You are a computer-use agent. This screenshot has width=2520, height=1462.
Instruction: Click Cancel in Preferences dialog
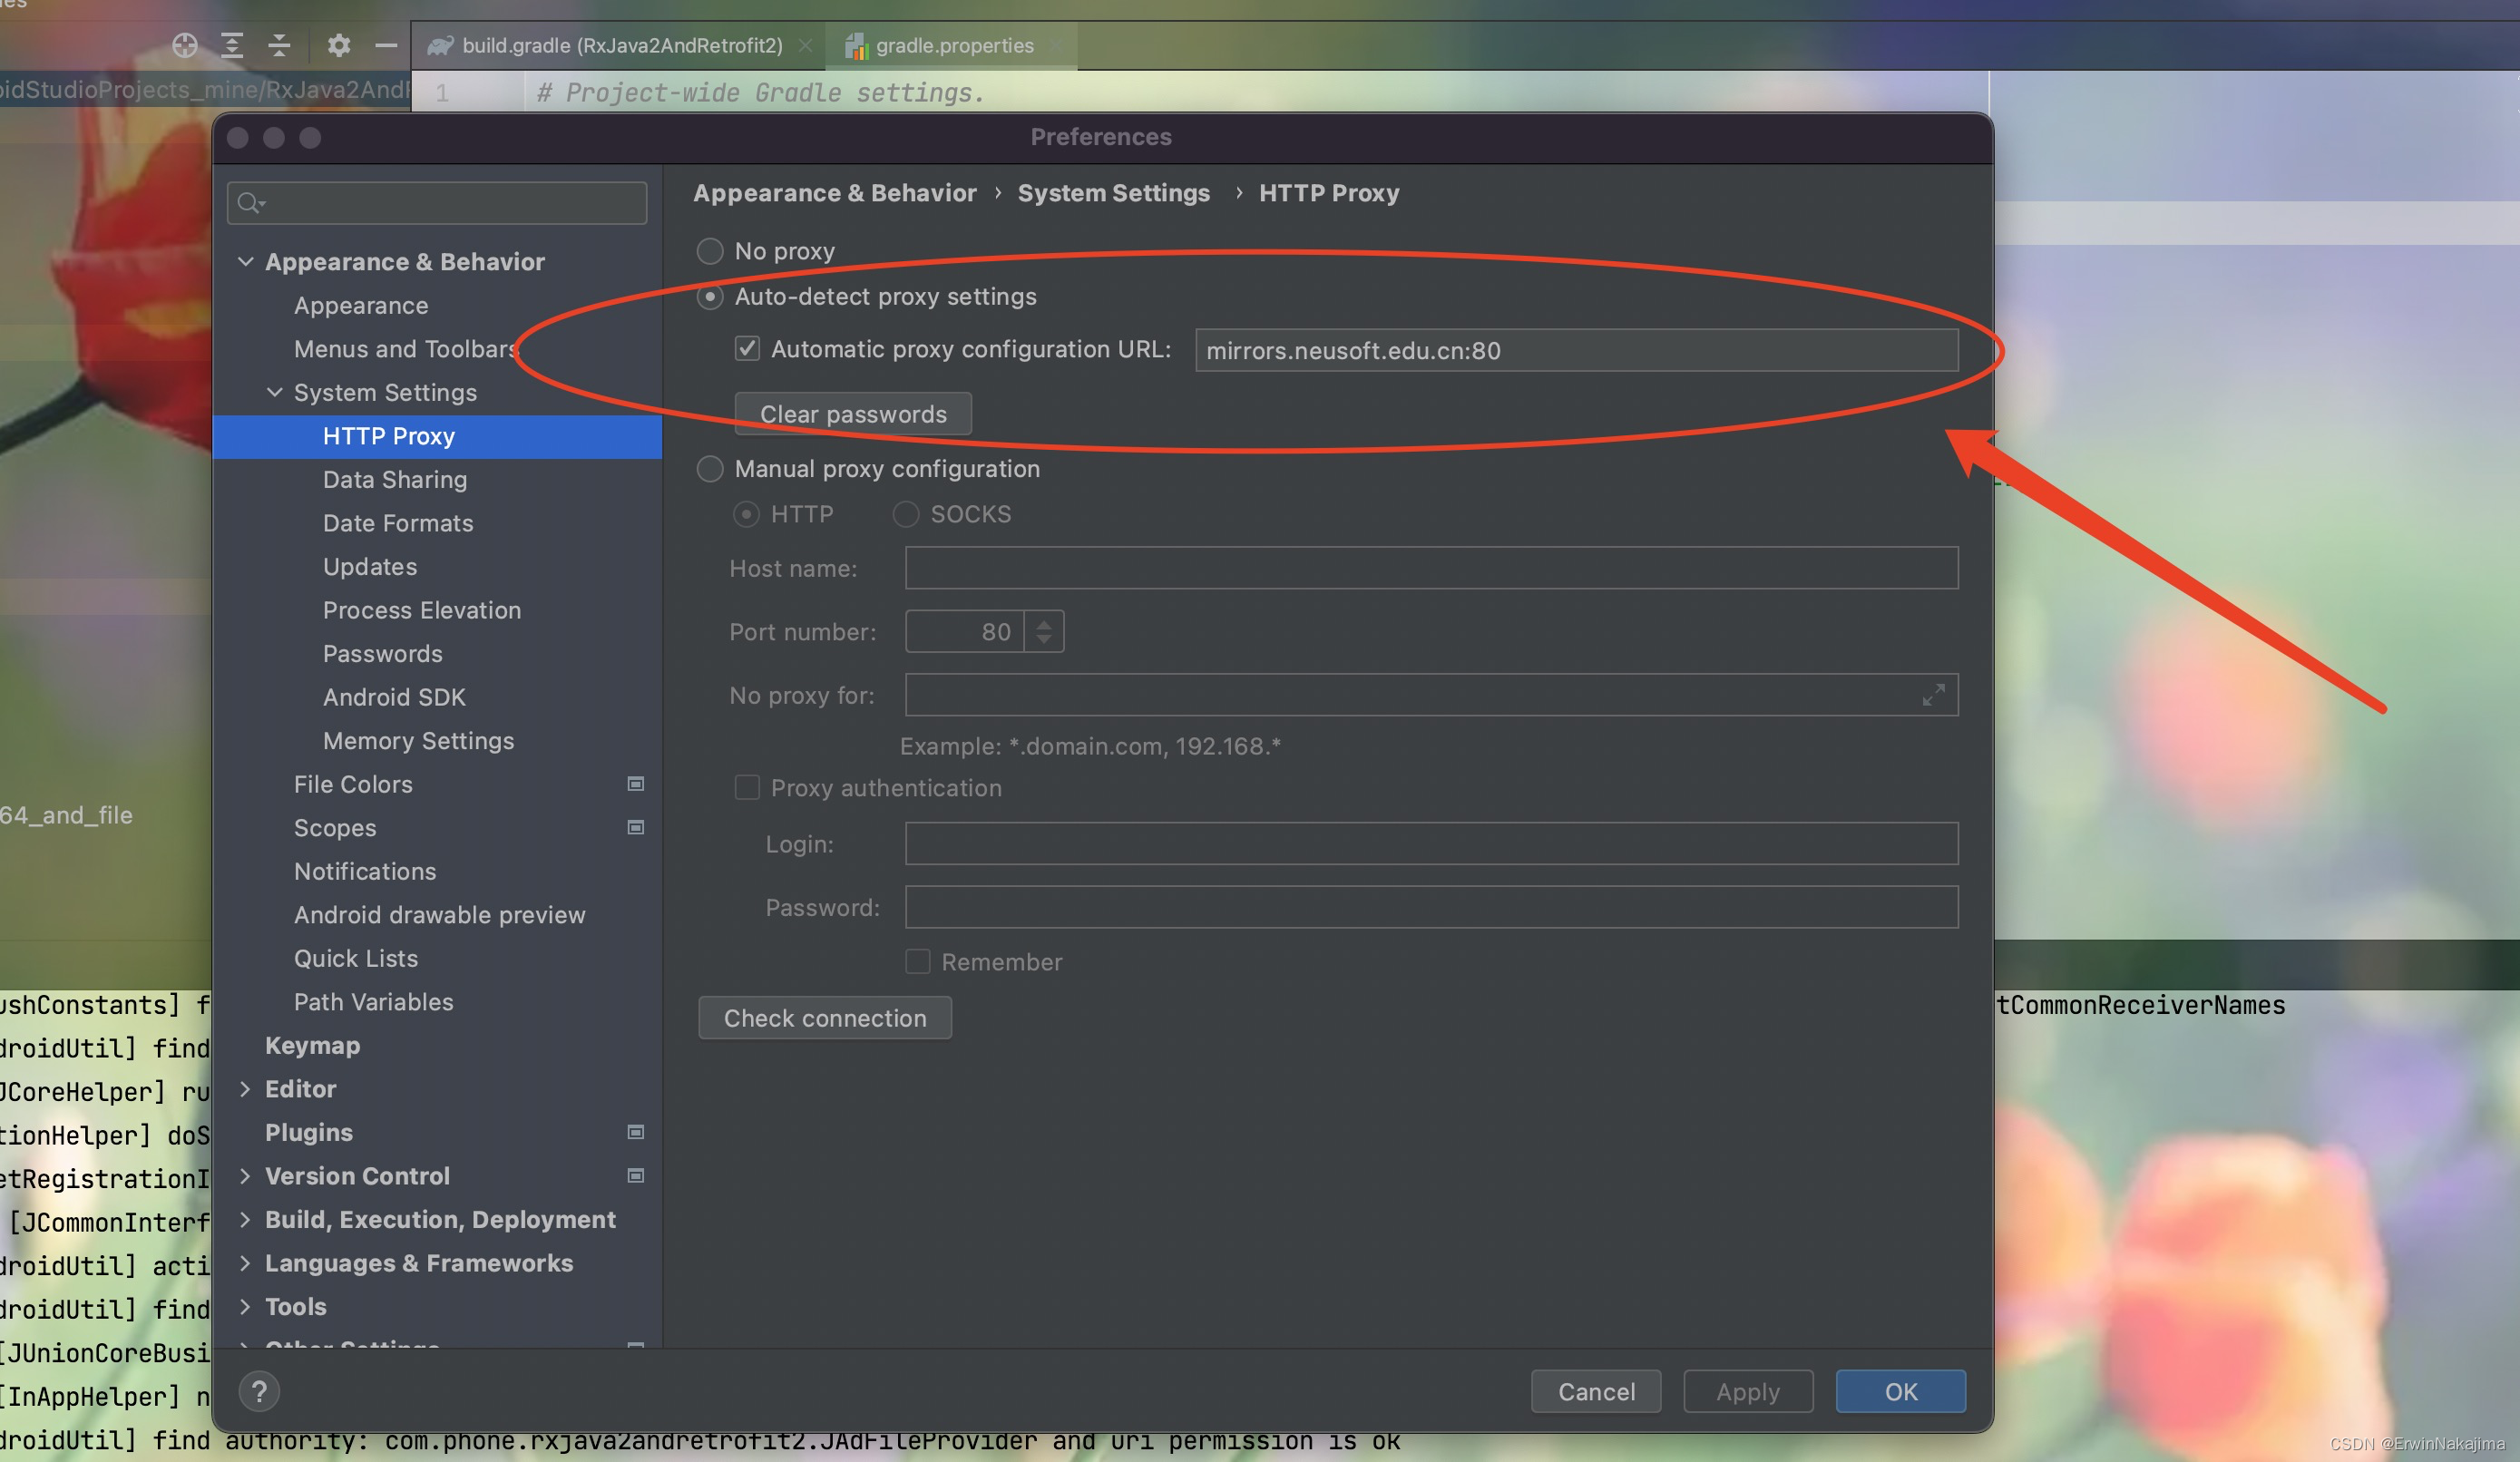[1596, 1391]
